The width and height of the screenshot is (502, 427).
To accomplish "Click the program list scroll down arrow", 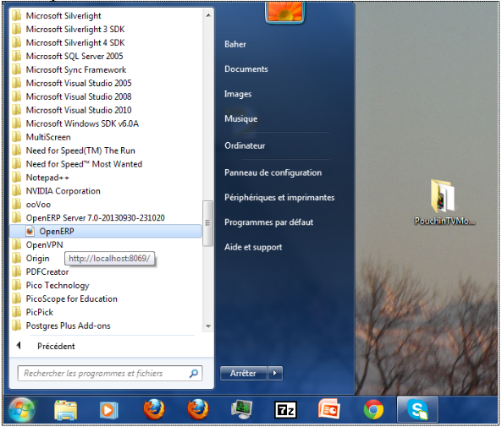I will click(x=208, y=326).
